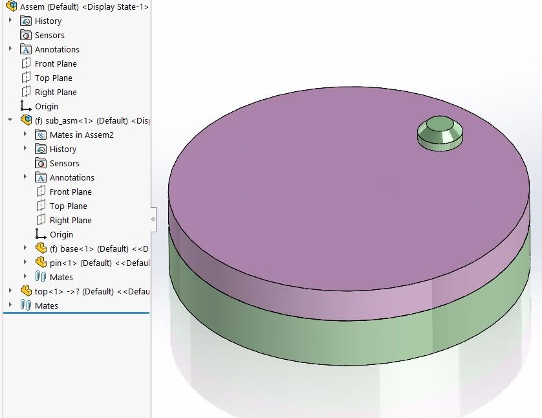
Task: Collapse the sub_asm<1> tree node
Action: point(10,120)
